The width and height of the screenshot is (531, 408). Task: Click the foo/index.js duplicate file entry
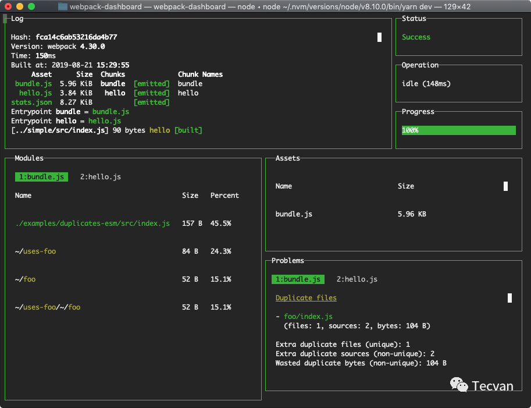[x=308, y=317]
